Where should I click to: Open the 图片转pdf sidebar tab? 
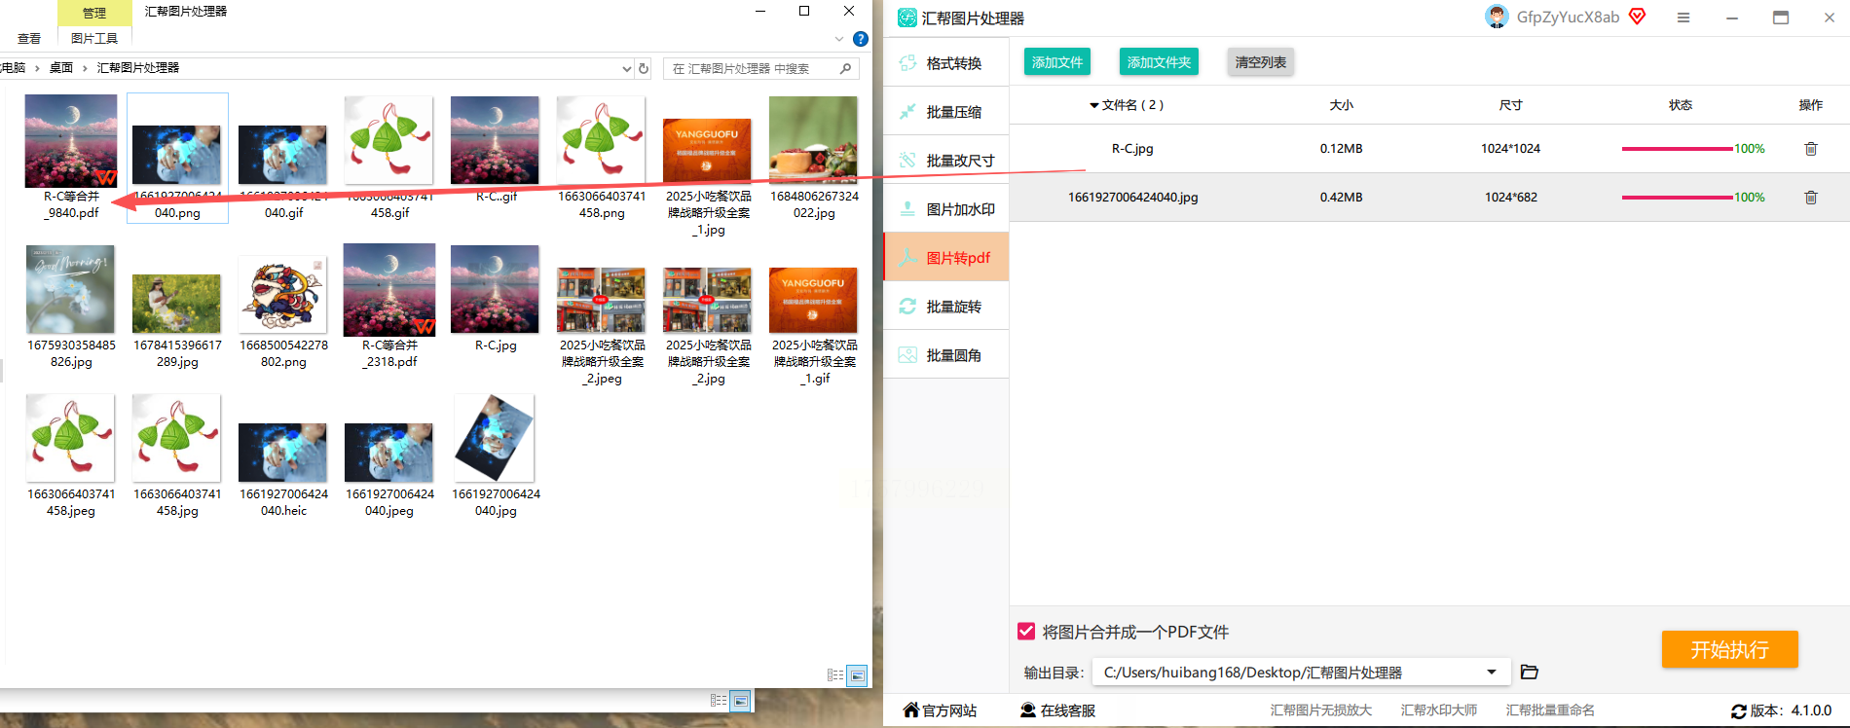(x=945, y=258)
